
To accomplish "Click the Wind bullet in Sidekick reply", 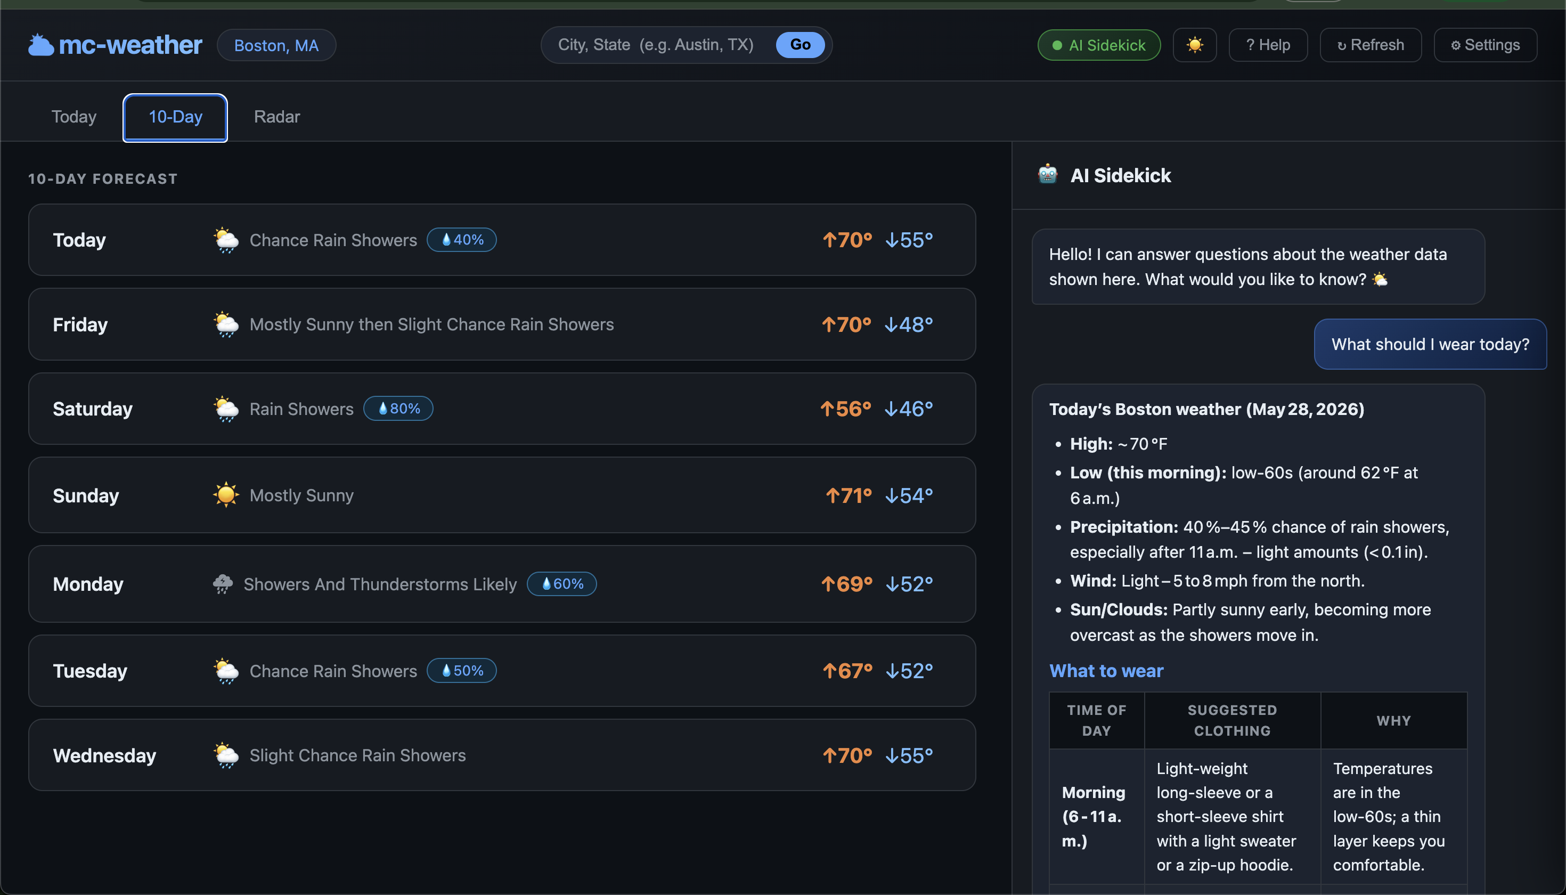I will pos(1217,581).
